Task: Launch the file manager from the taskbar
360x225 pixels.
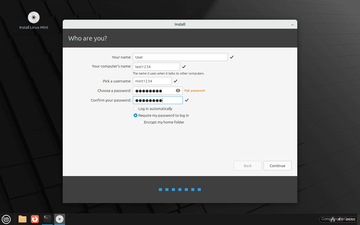Action: point(22,219)
